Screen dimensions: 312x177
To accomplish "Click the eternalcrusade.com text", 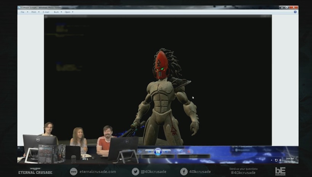I will pyautogui.click(x=98, y=172).
